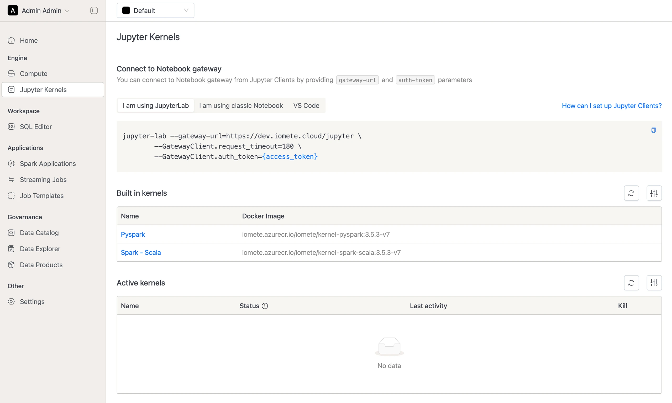Open Data Explorer

tap(53, 249)
